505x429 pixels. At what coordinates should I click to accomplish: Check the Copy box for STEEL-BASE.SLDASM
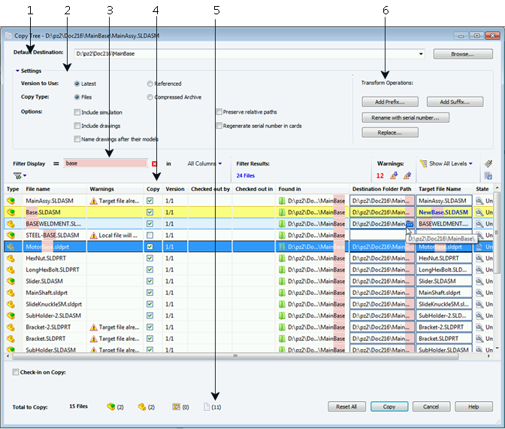coord(150,235)
